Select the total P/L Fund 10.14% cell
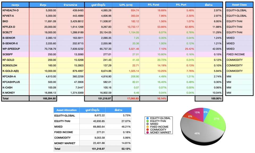This screenshot has width=255, height=153. [x=154, y=98]
